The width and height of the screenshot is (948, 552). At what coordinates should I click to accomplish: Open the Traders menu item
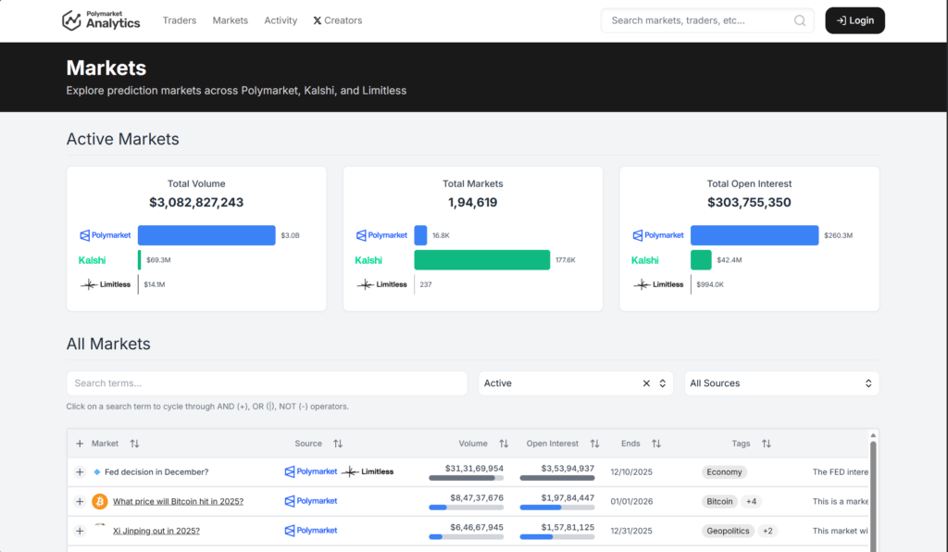(180, 20)
